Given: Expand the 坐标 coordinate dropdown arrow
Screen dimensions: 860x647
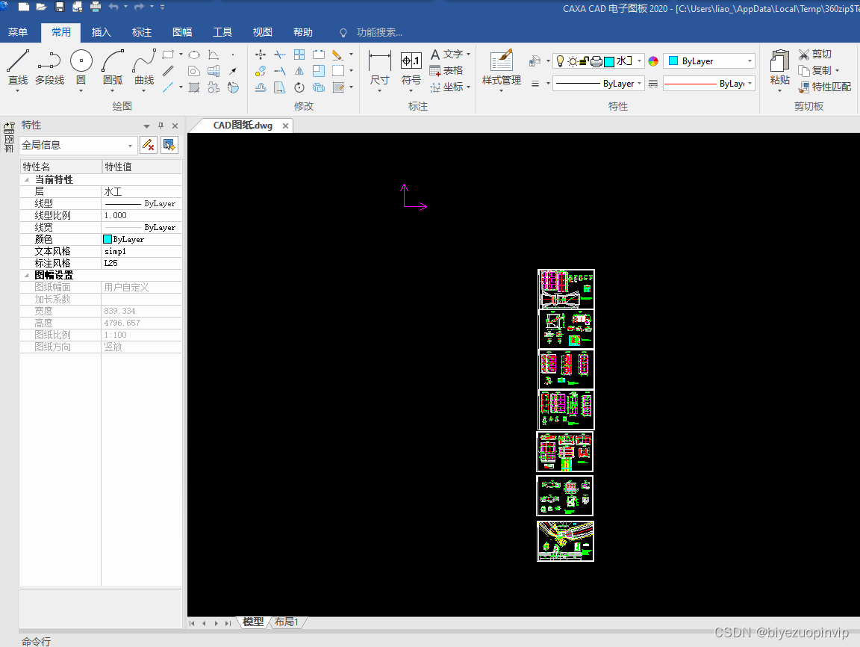Looking at the screenshot, I should coord(468,87).
